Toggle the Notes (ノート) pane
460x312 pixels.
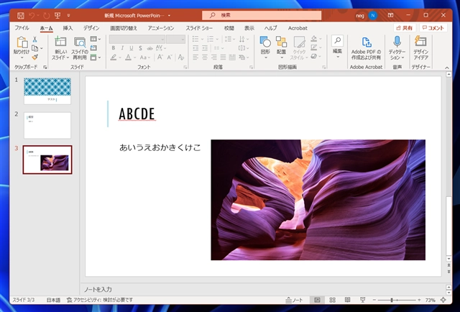pyautogui.click(x=295, y=300)
